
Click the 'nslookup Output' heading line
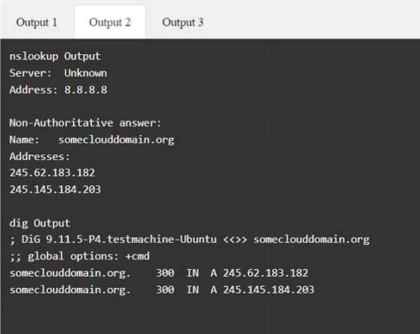pyautogui.click(x=55, y=56)
